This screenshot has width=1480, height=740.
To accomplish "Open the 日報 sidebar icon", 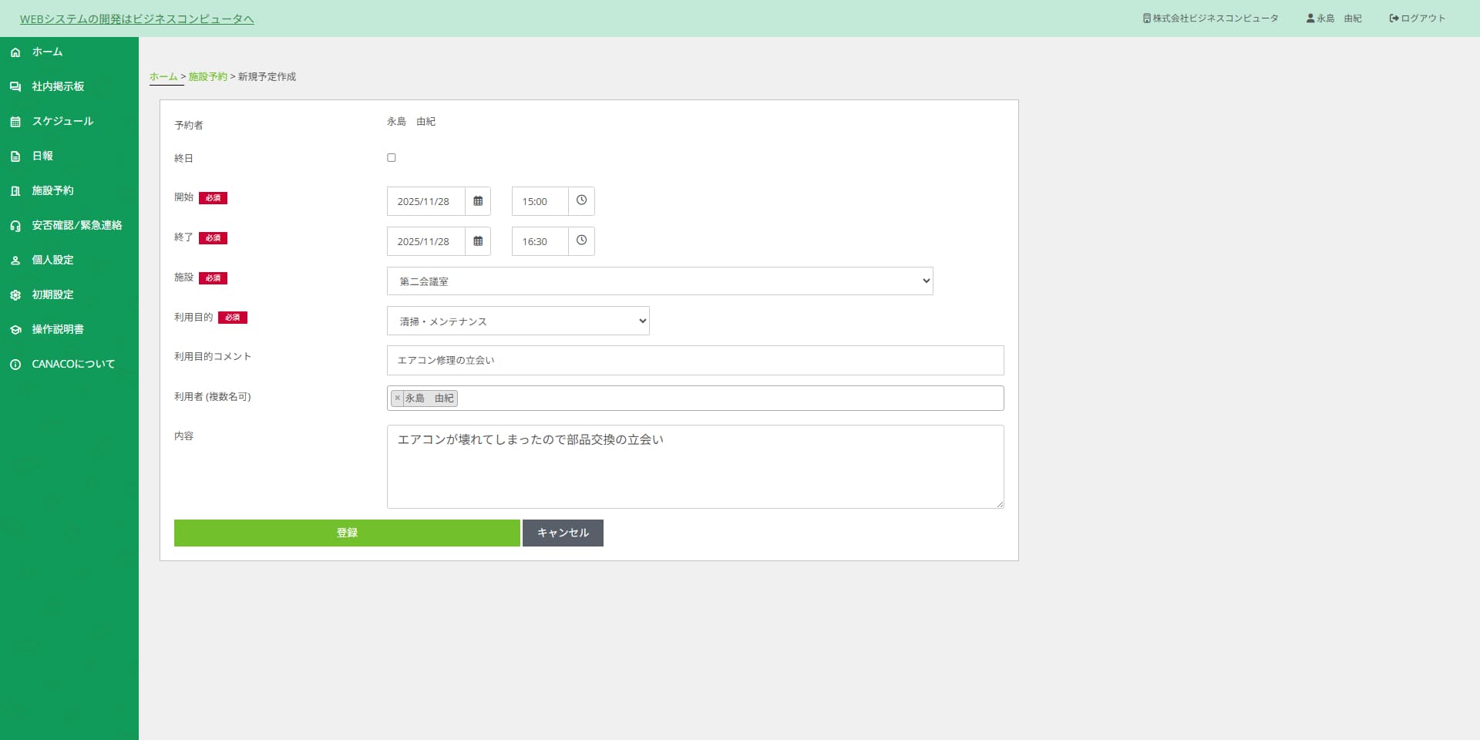I will click(15, 156).
